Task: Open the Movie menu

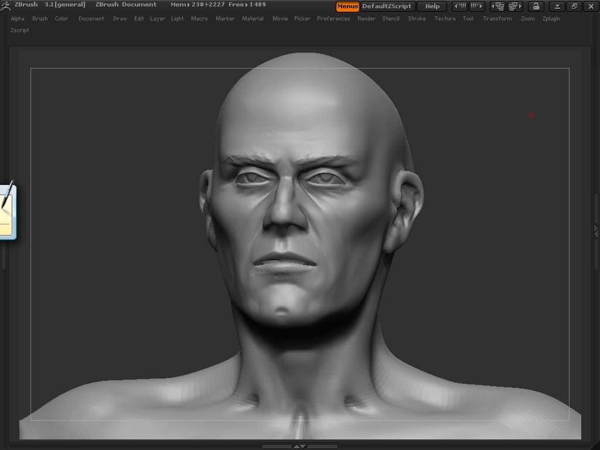Action: [x=280, y=18]
